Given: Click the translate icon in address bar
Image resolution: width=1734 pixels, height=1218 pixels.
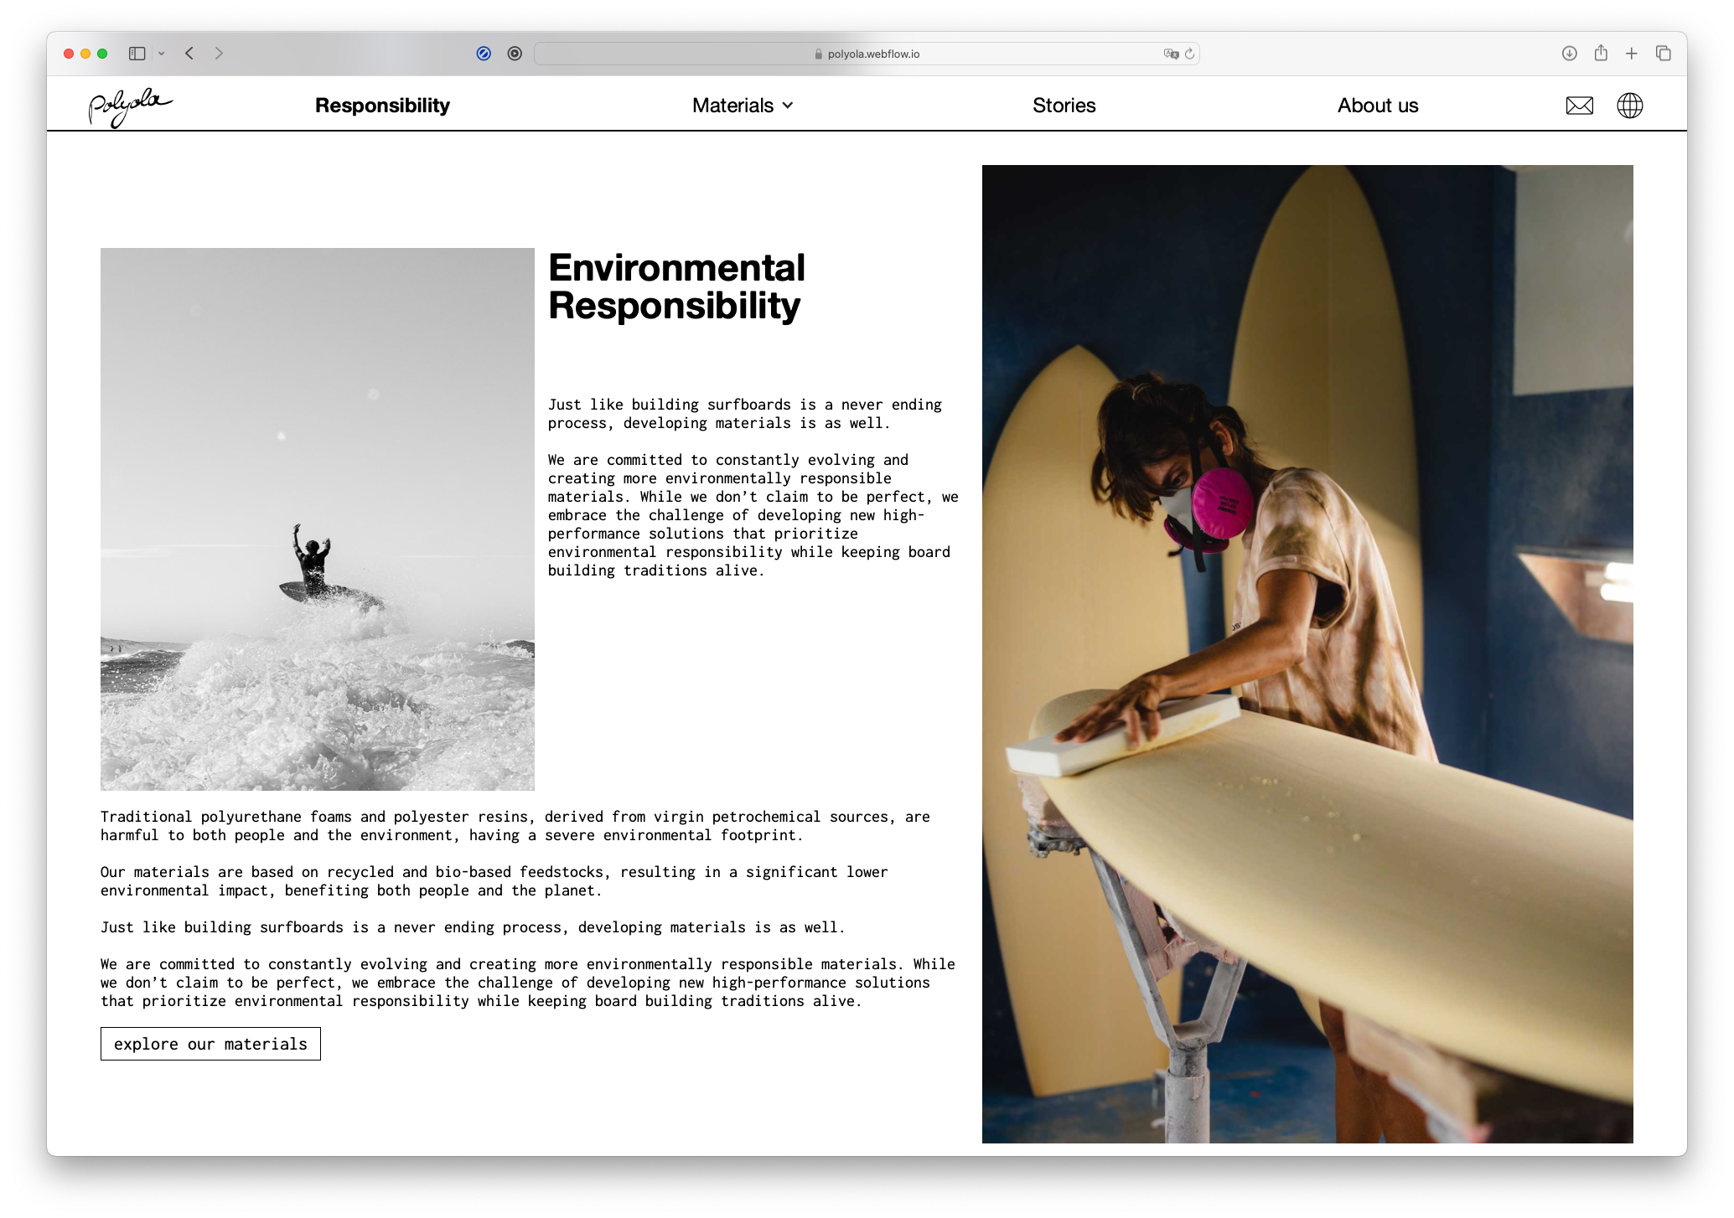Looking at the screenshot, I should pyautogui.click(x=1170, y=54).
